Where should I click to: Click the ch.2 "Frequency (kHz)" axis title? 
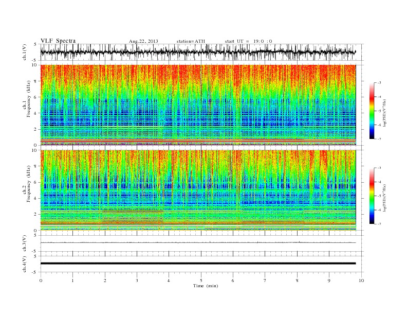pos(28,183)
